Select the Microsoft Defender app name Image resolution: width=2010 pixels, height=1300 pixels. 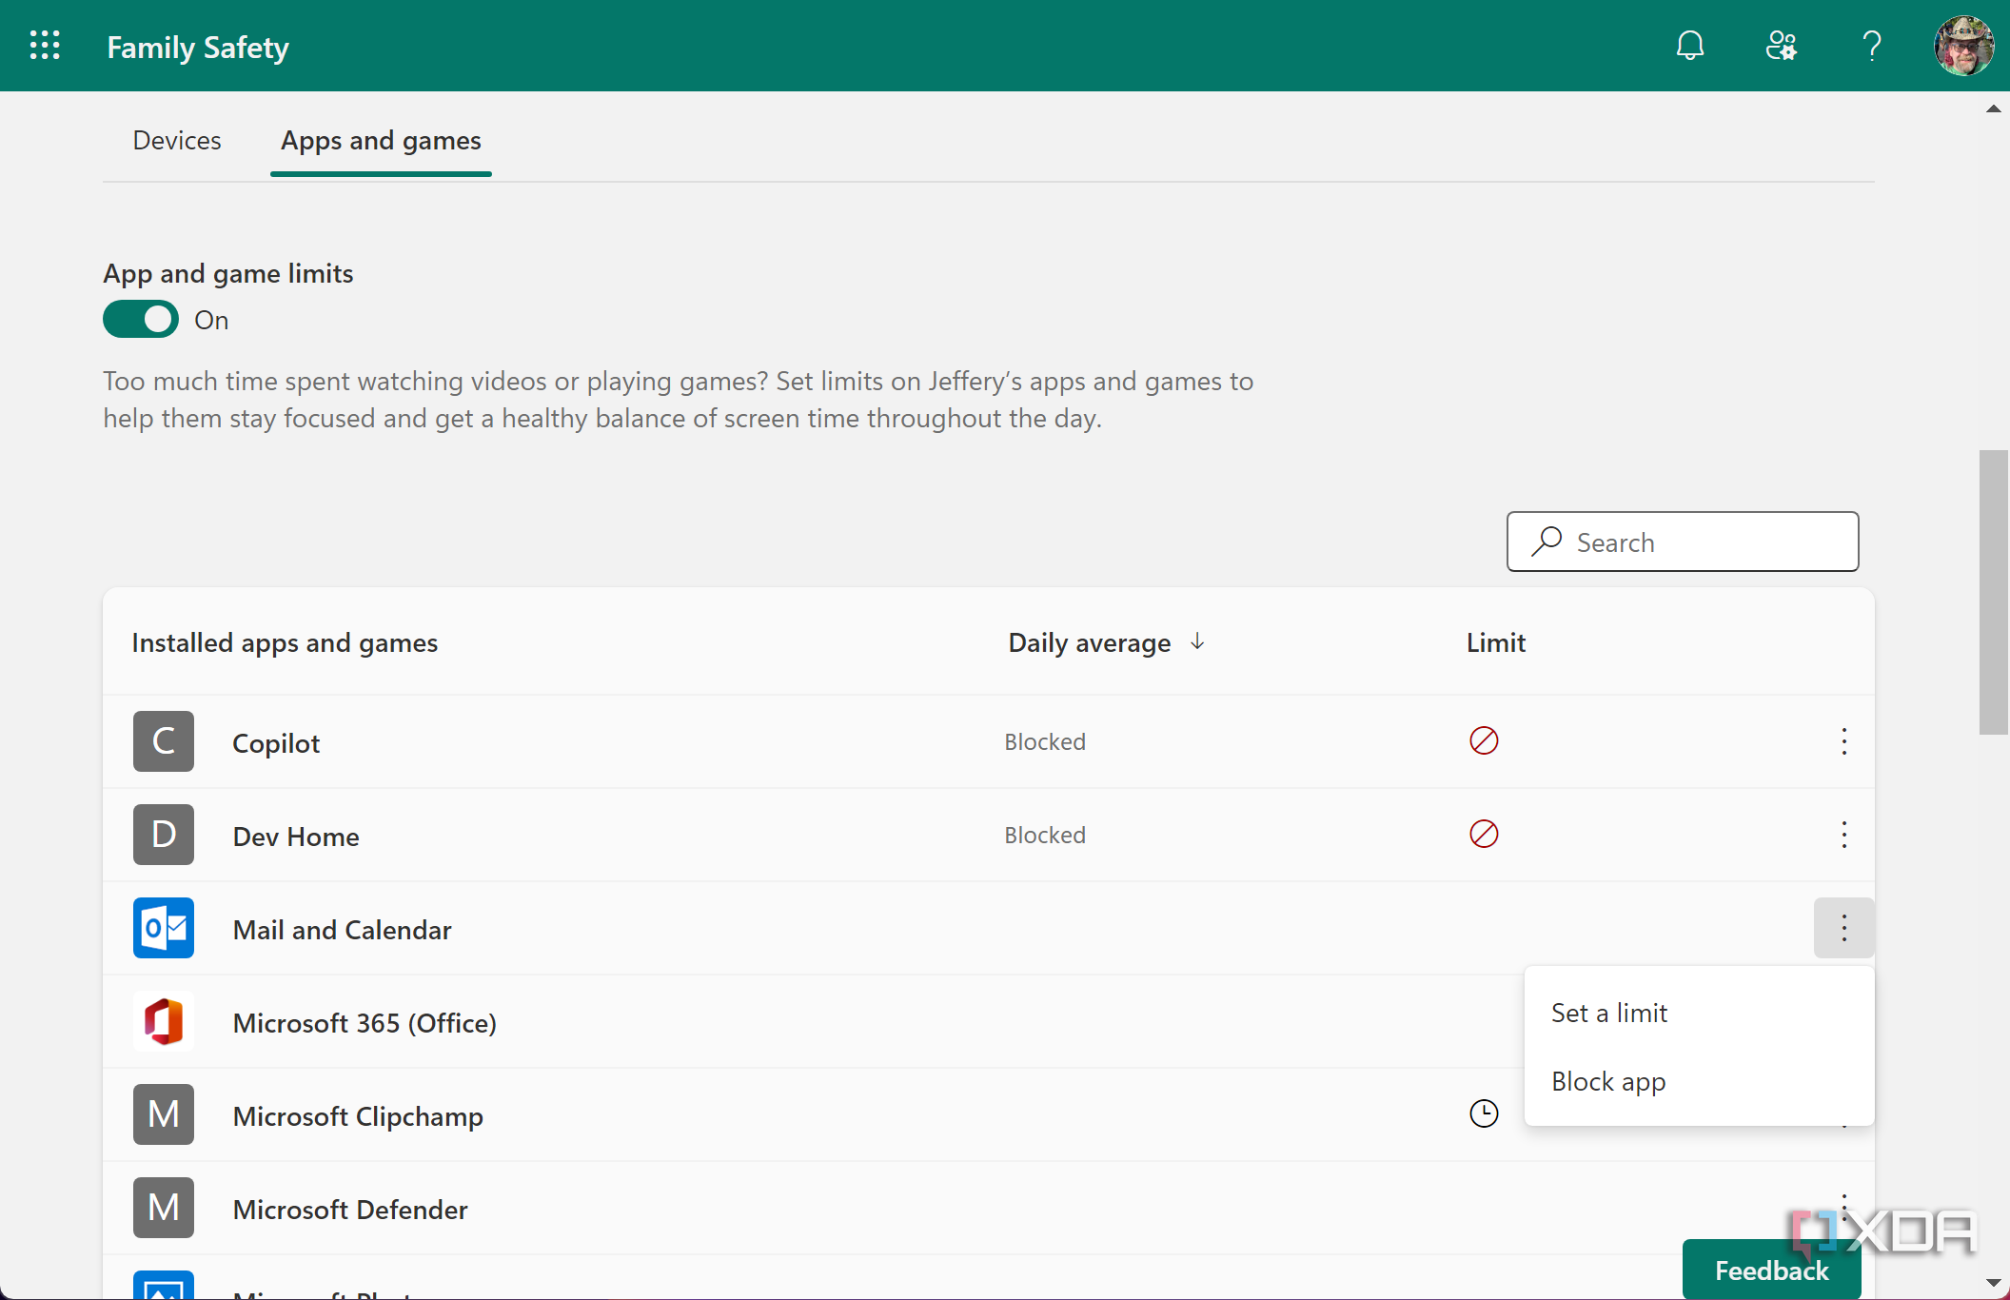(350, 1210)
